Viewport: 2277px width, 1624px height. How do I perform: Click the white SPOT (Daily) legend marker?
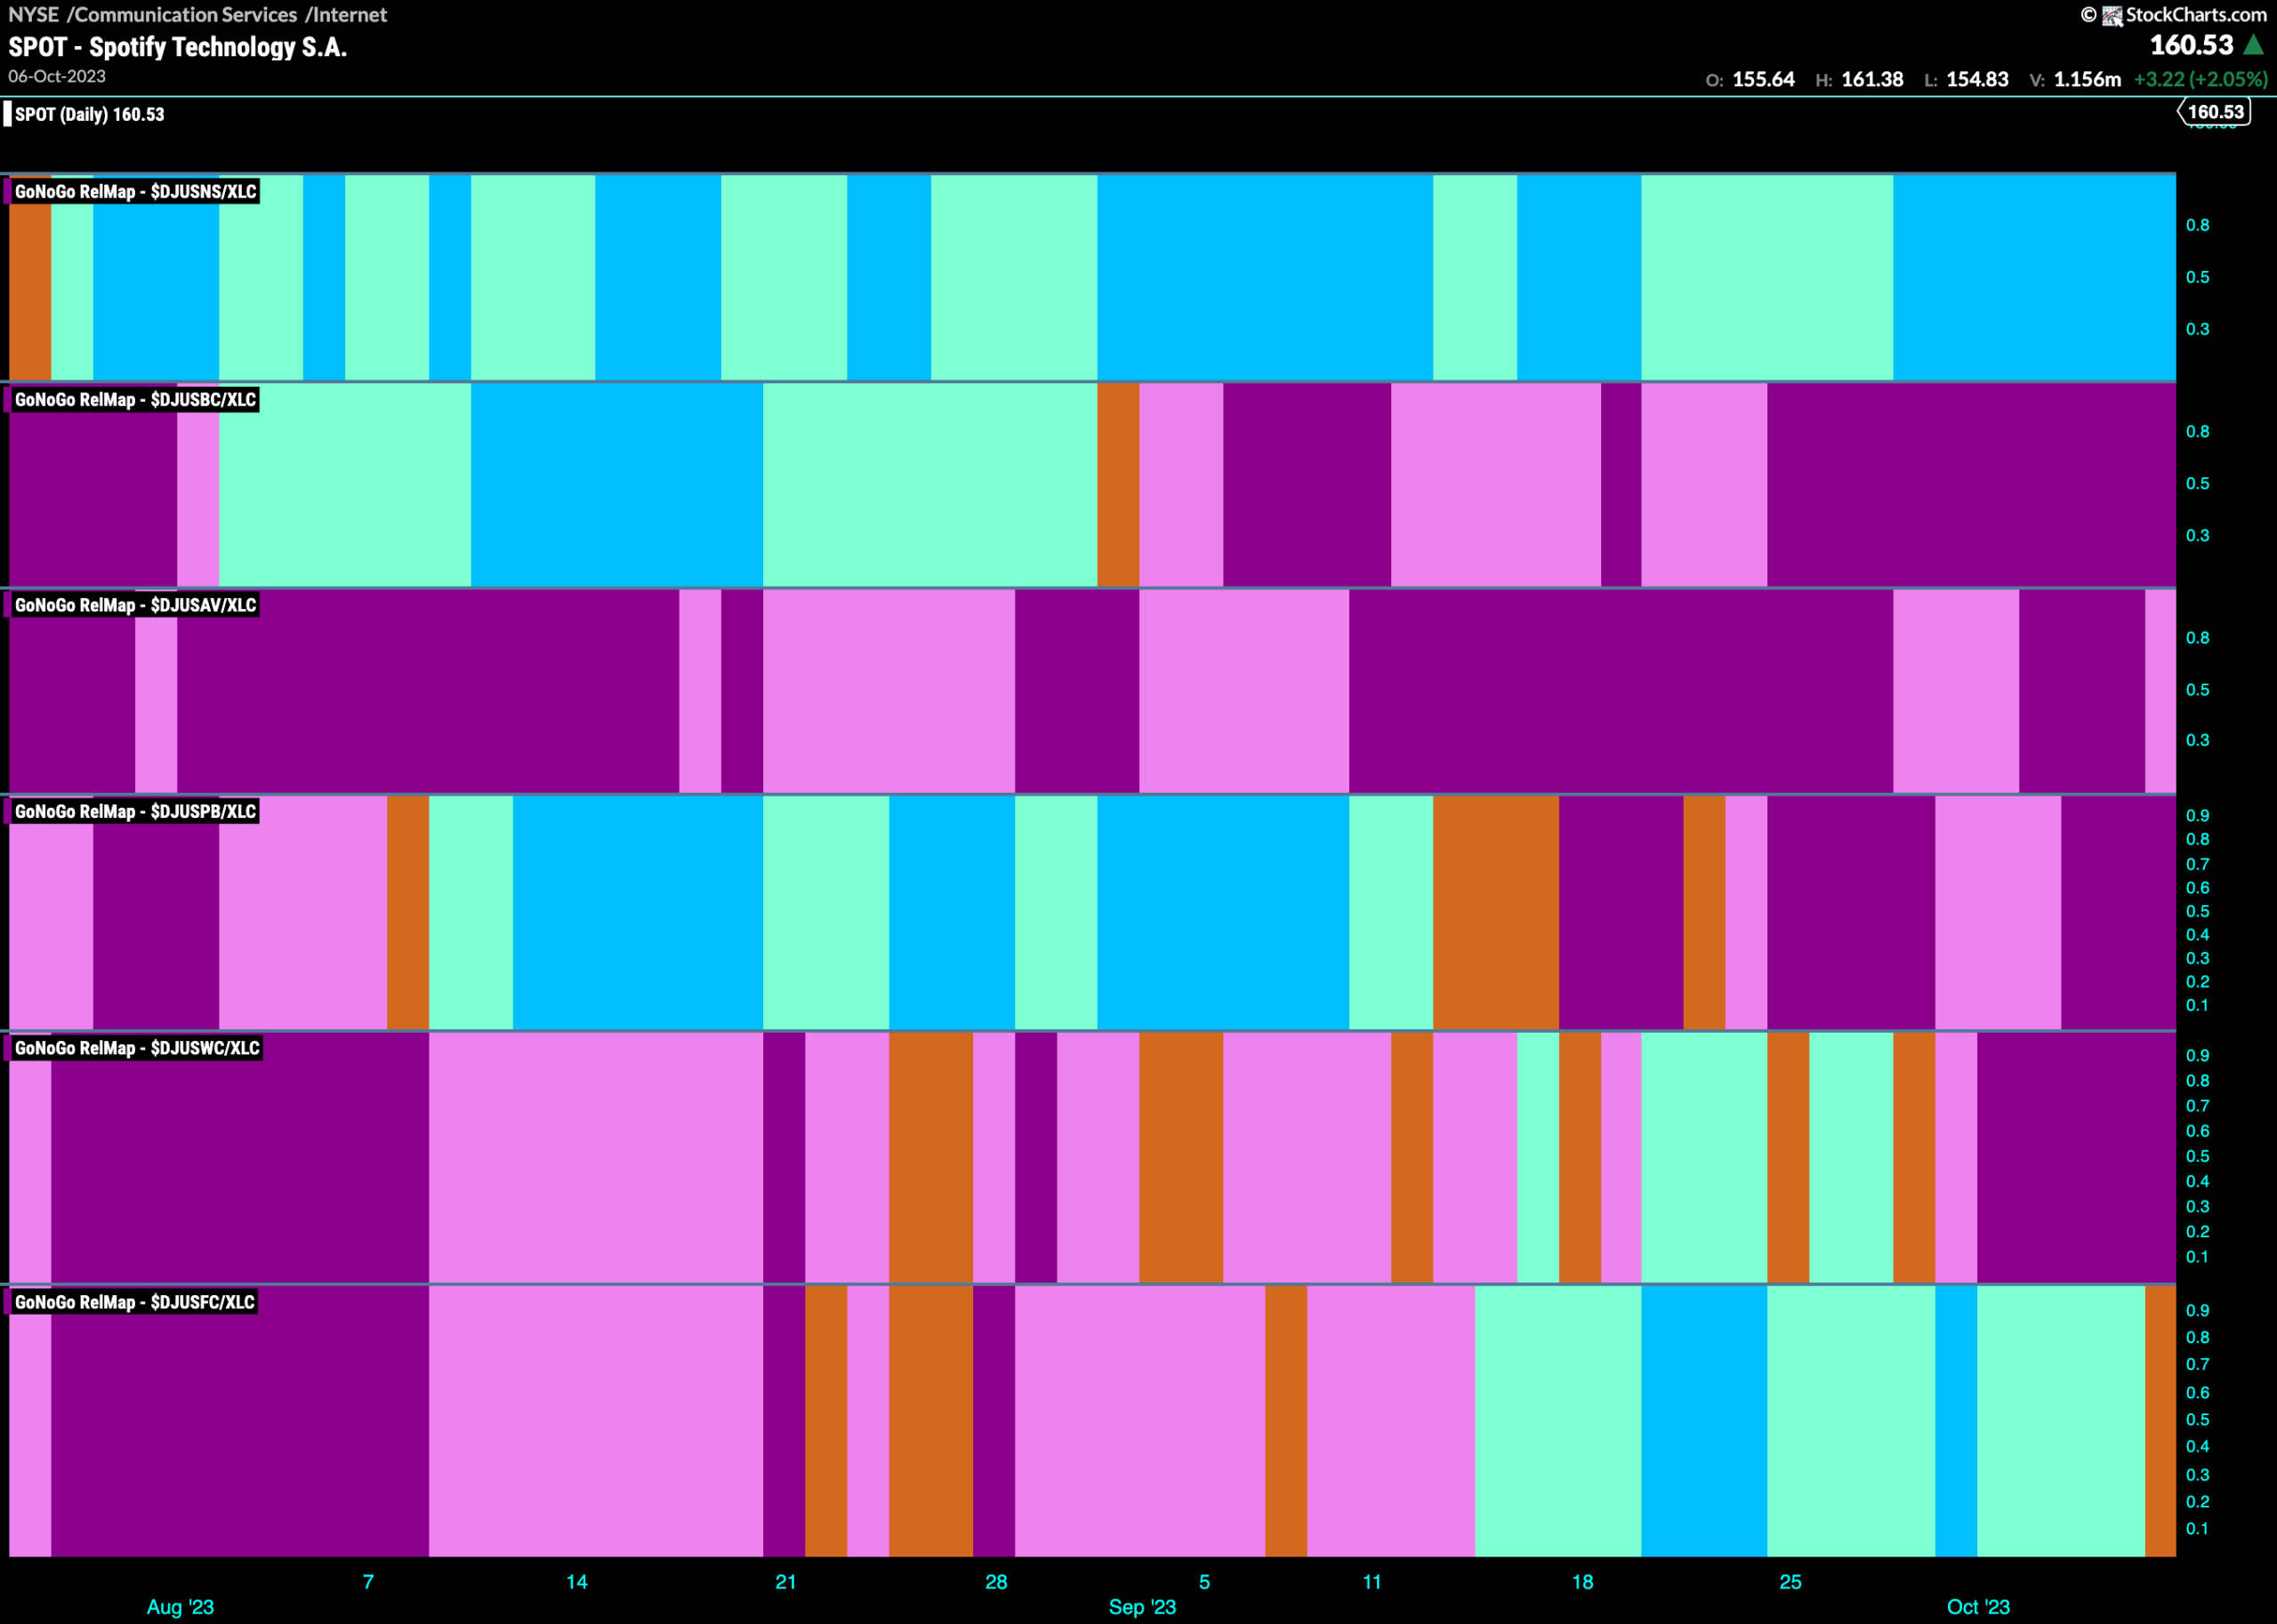(x=7, y=114)
